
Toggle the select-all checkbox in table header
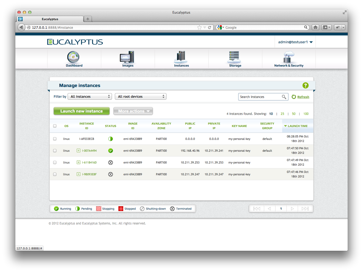[x=55, y=126]
